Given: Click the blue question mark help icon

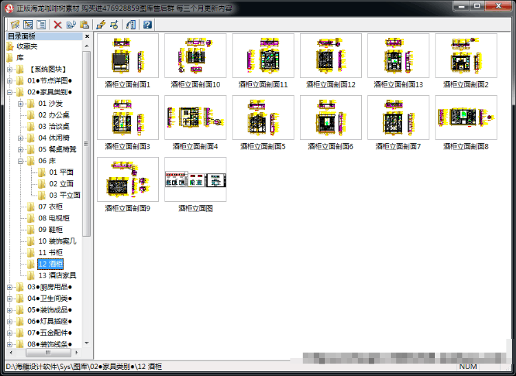Looking at the screenshot, I should pos(147,25).
